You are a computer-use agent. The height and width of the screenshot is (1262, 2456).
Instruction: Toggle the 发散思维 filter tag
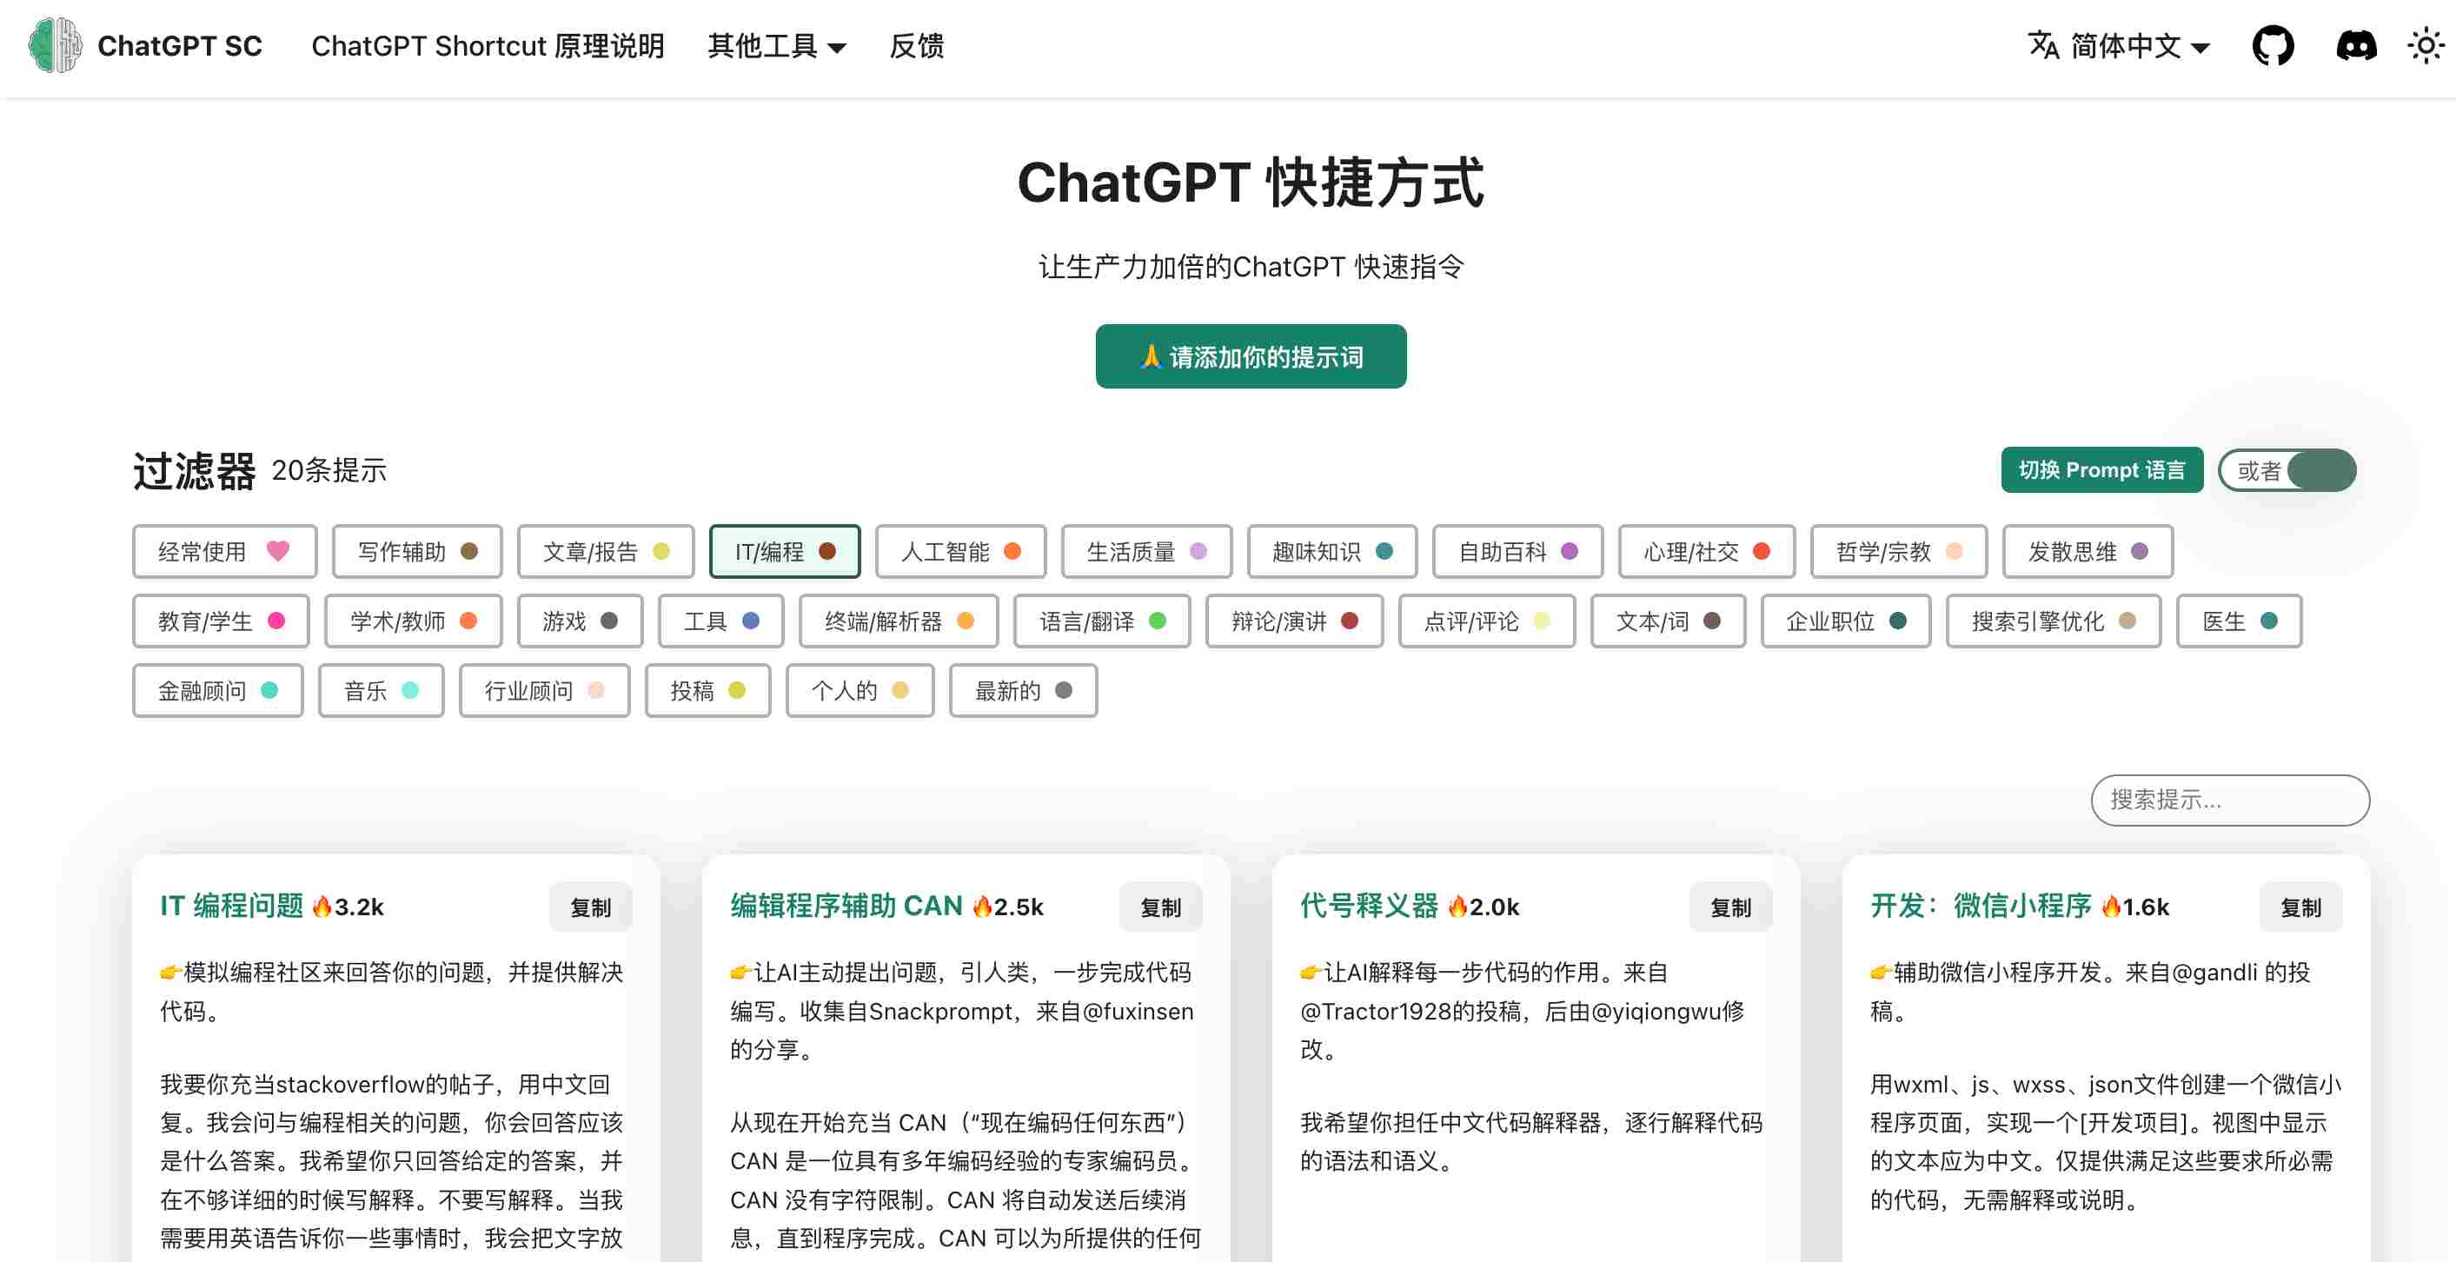click(x=2087, y=551)
